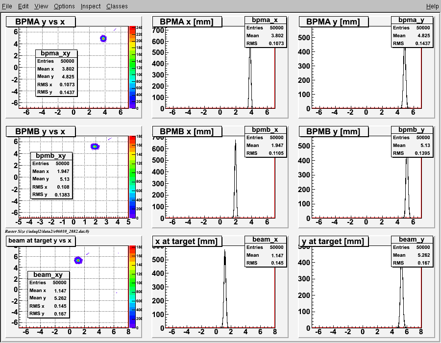
Task: Select the 'BPMA y vs x' plot title
Action: pyautogui.click(x=41, y=22)
